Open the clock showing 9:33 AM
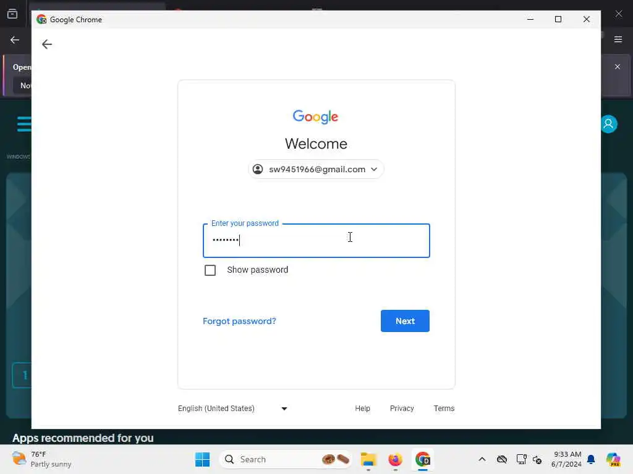The image size is (633, 474). 566,459
